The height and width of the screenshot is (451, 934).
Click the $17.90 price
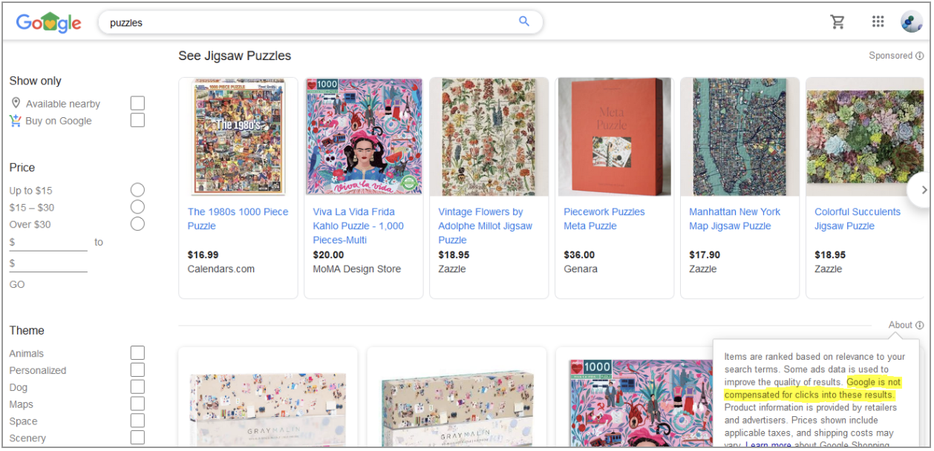pos(705,254)
